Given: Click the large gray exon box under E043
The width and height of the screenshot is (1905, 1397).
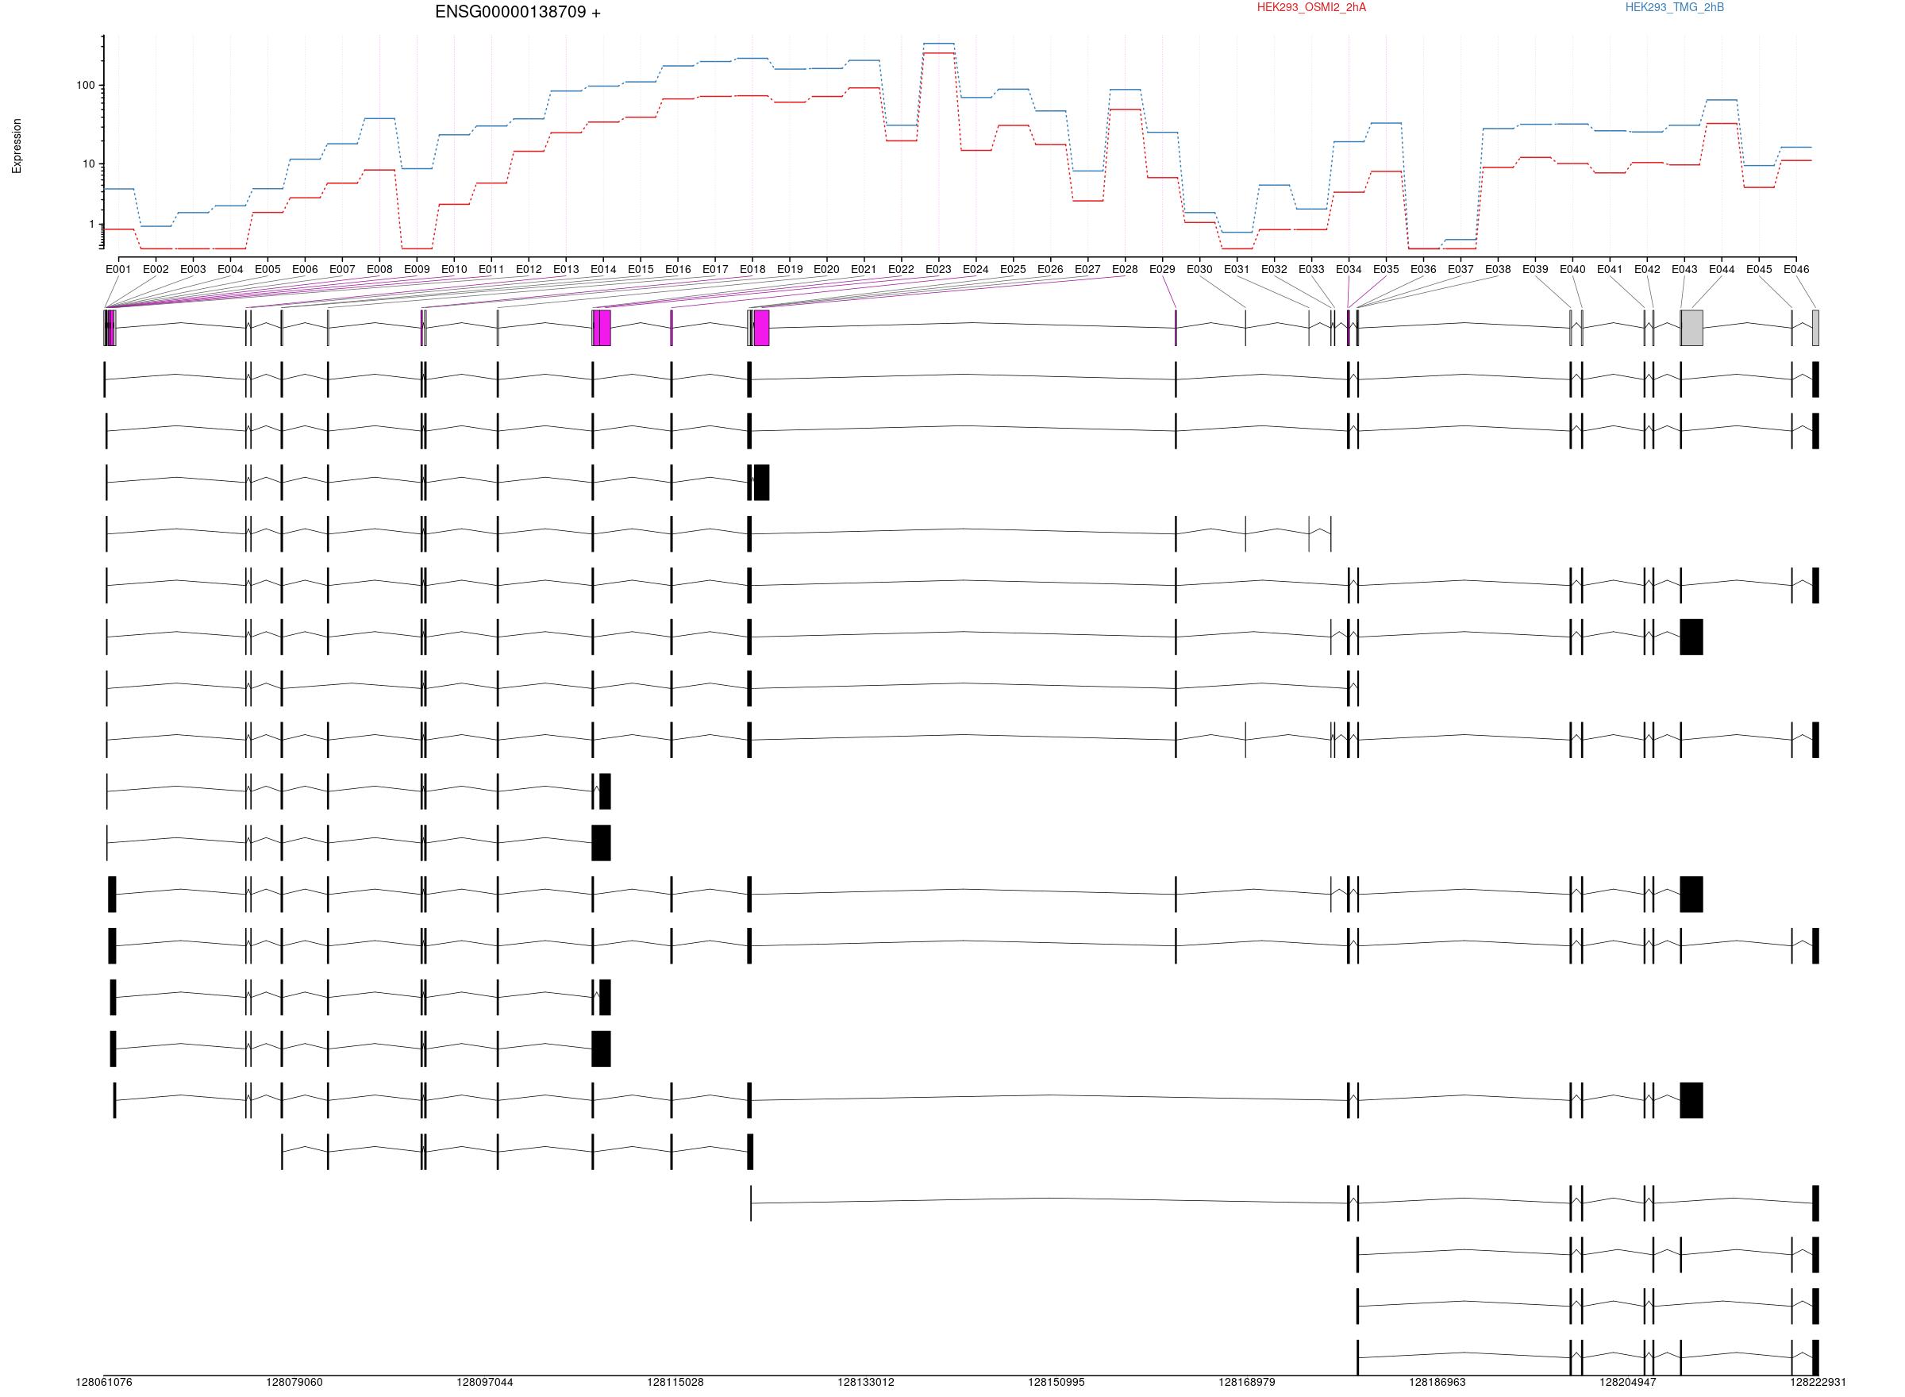Looking at the screenshot, I should [x=1692, y=328].
